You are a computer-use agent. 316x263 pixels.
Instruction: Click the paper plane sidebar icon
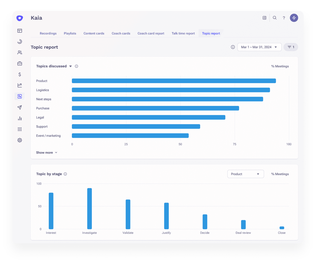20,107
